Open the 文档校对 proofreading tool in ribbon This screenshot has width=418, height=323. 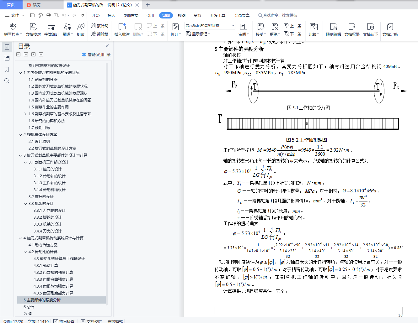point(33,30)
